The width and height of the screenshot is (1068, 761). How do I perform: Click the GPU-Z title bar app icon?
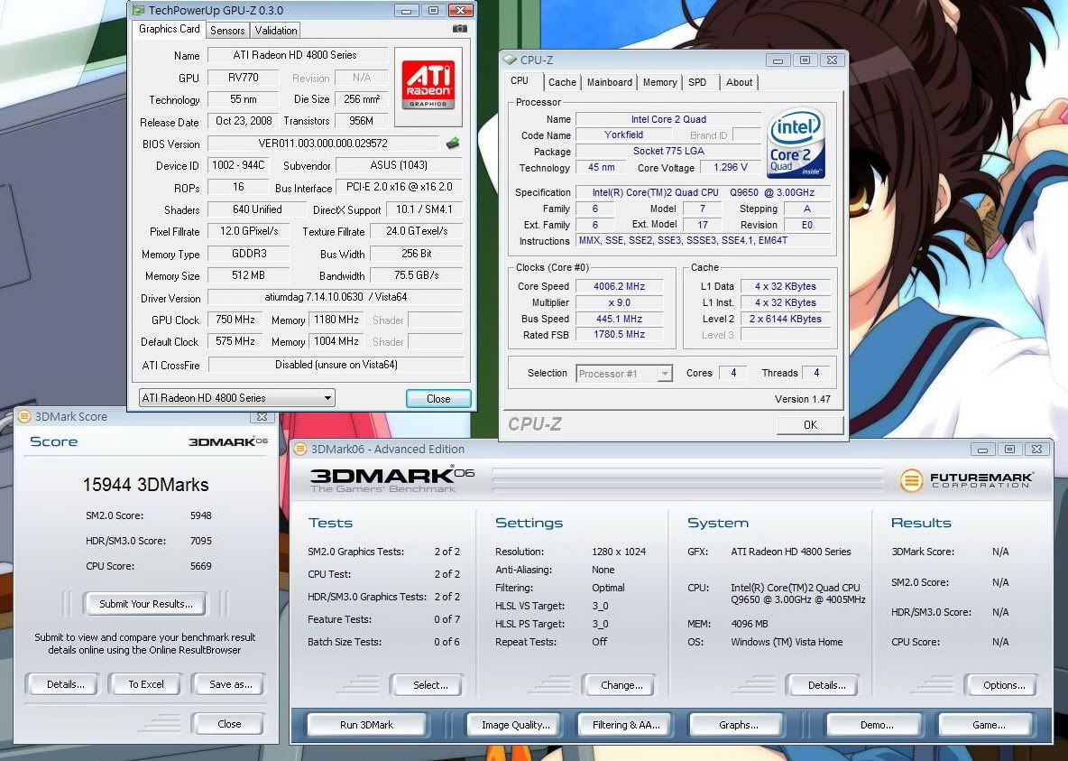(x=137, y=11)
